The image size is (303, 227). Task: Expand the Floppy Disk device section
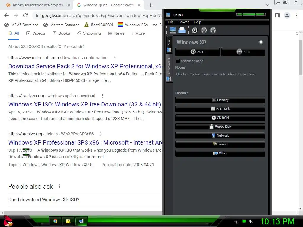[220, 127]
